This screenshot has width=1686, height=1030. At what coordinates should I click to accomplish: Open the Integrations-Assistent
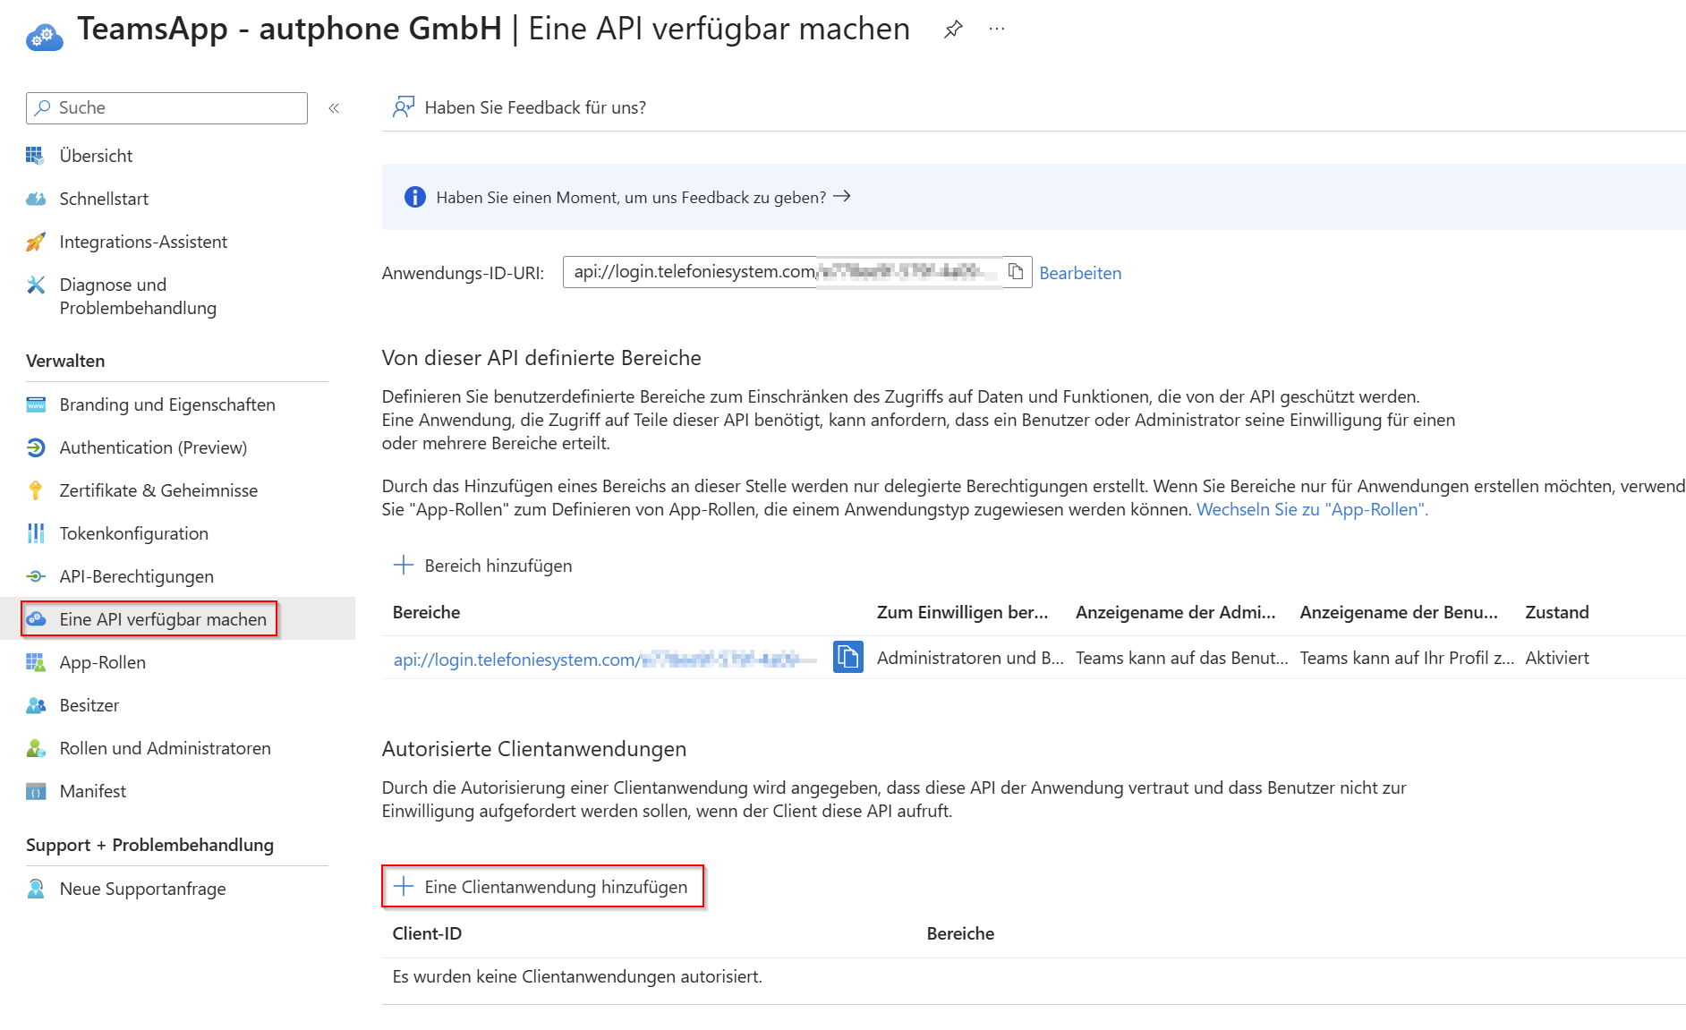[x=143, y=242]
